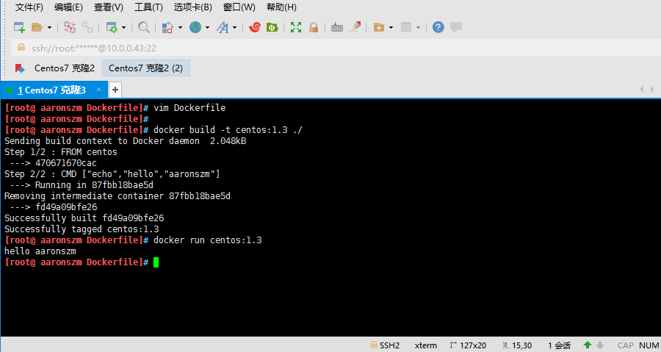Click the padlock lock-screen icon

pyautogui.click(x=314, y=27)
